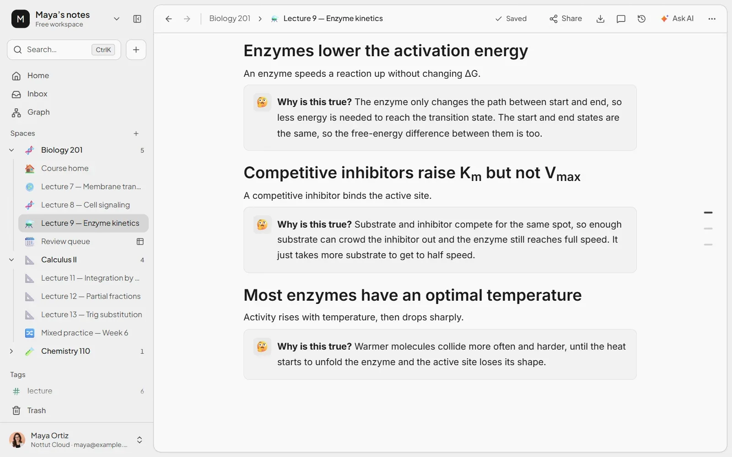This screenshot has height=457, width=732.
Task: Click the download/export icon
Action: [x=601, y=19]
